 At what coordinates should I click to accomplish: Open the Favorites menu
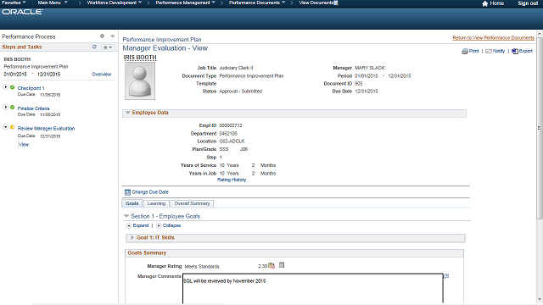tap(14, 3)
